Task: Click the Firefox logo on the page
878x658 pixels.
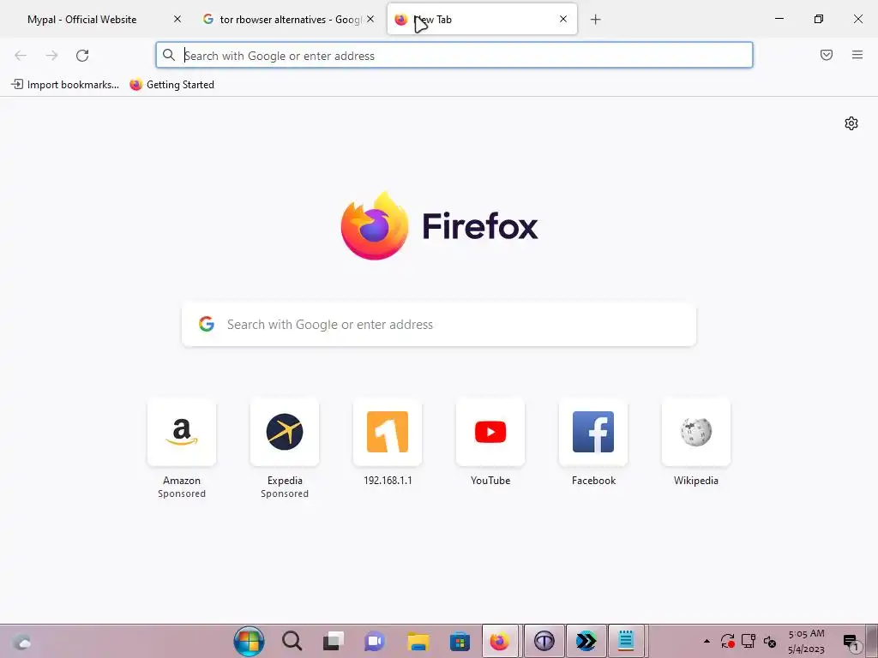Action: tap(439, 226)
